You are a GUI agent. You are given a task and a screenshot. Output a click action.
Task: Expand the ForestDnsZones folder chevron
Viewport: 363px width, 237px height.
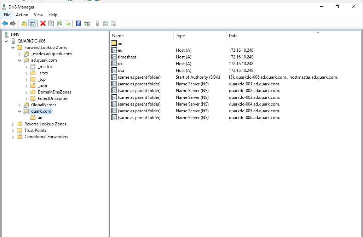pyautogui.click(x=27, y=98)
